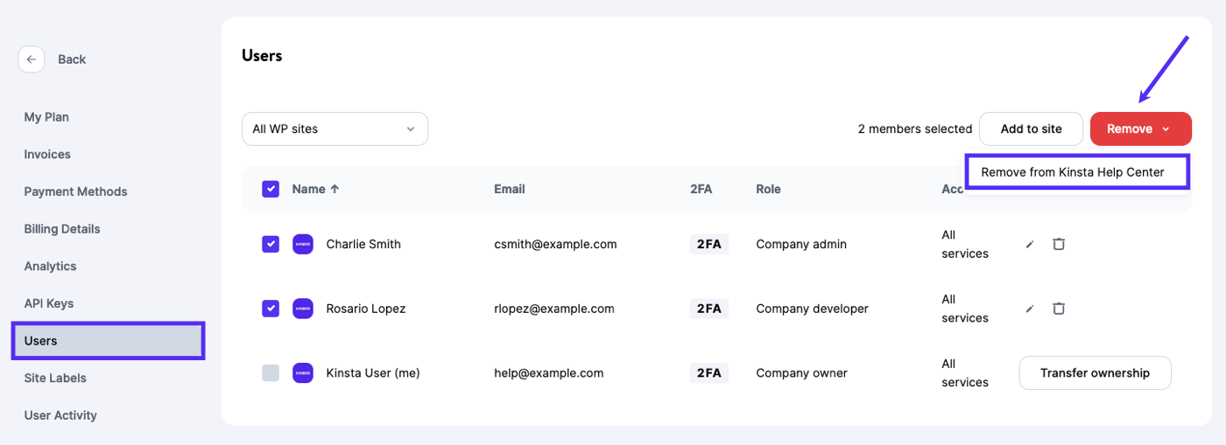Click the back arrow icon
The width and height of the screenshot is (1226, 445).
[32, 59]
